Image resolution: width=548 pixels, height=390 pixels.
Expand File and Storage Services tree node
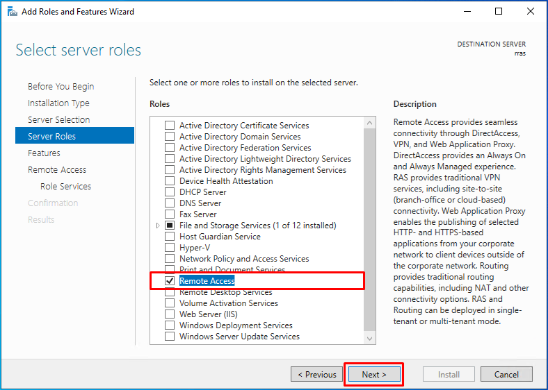coord(158,226)
